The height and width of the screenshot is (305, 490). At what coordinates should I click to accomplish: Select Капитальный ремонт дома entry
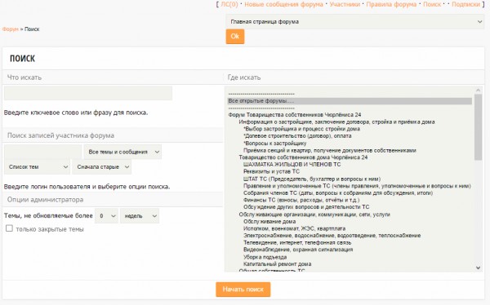pyautogui.click(x=277, y=263)
